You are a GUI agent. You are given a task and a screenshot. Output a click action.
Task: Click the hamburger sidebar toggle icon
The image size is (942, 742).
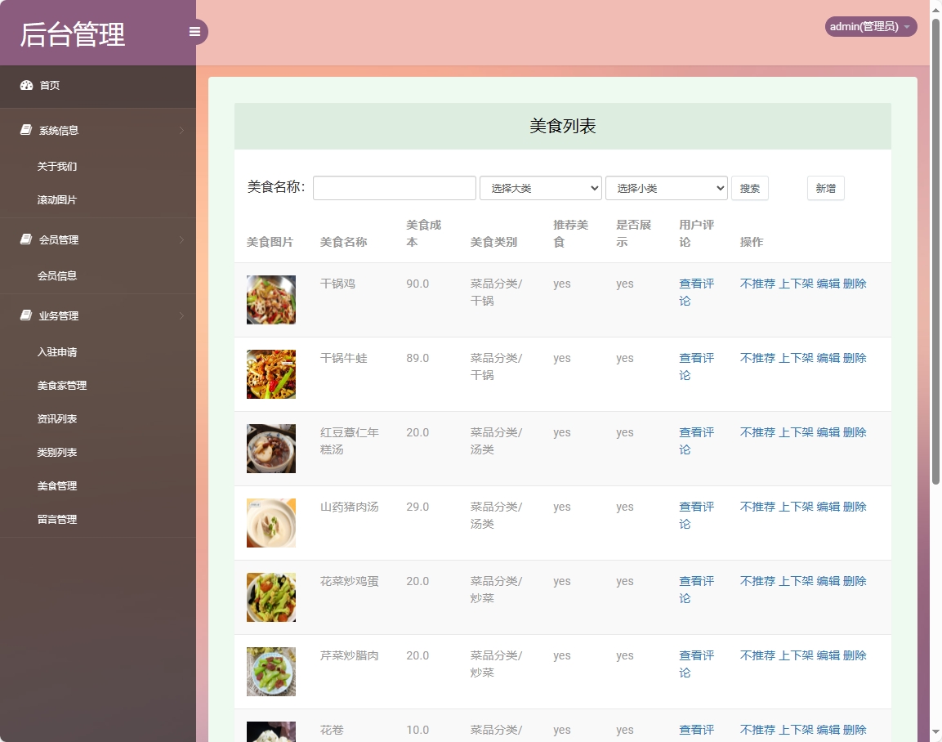pos(194,32)
